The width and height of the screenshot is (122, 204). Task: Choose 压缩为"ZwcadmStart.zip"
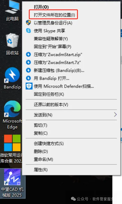(x=58, y=54)
